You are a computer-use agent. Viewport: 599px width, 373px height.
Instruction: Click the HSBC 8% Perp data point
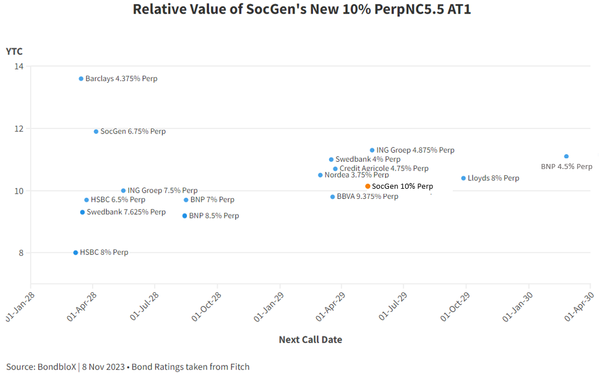click(x=76, y=252)
